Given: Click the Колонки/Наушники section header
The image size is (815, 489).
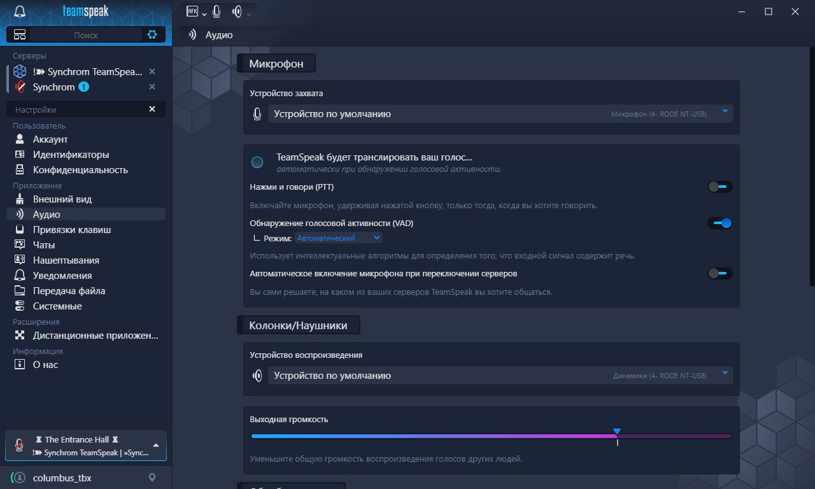Looking at the screenshot, I should point(299,325).
